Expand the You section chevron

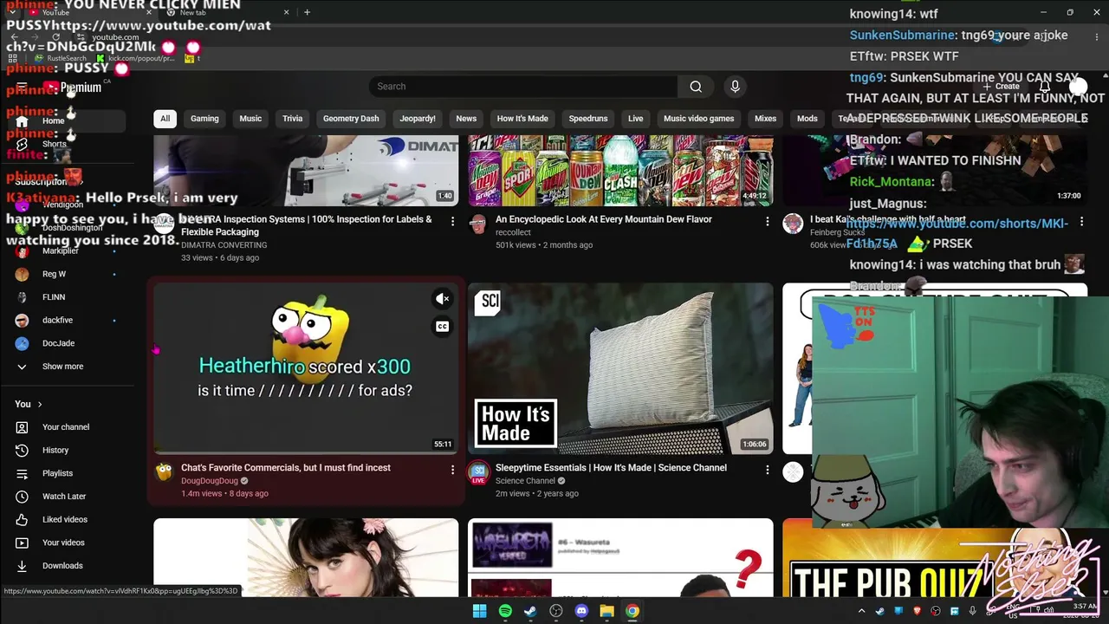pos(39,404)
